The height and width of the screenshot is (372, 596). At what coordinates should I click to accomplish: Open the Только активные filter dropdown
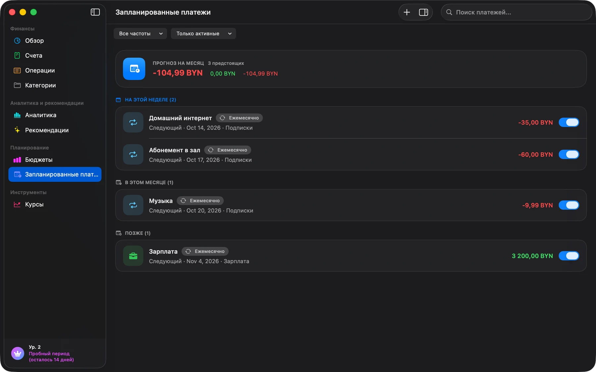[203, 33]
